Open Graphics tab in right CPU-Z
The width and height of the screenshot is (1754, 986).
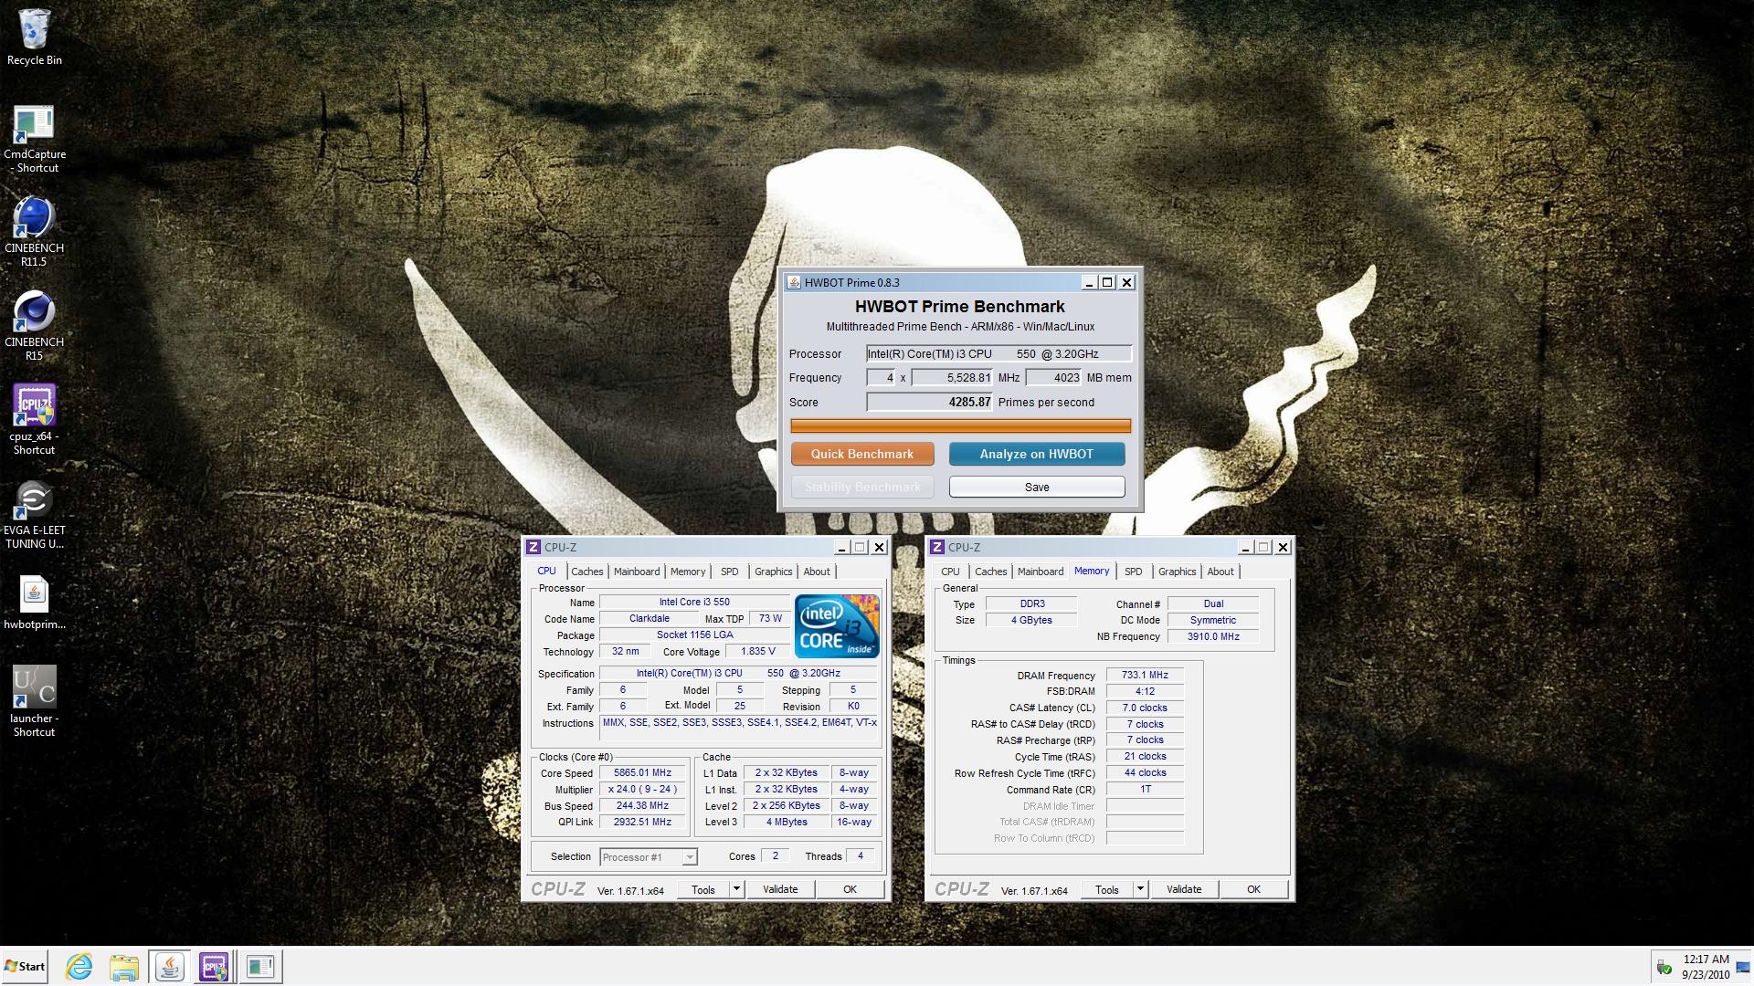[1177, 572]
